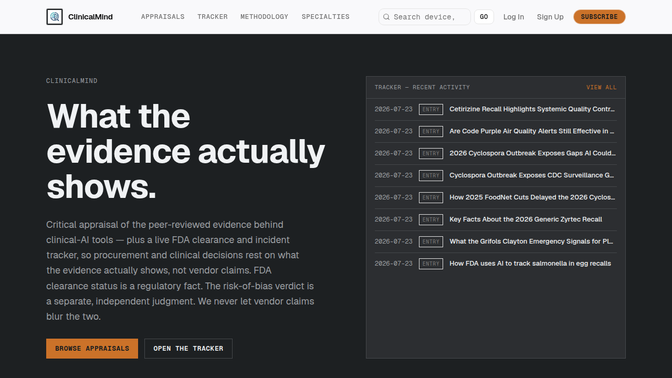672x378 pixels.
Task: Click the orange Subscribe button
Action: click(x=600, y=17)
